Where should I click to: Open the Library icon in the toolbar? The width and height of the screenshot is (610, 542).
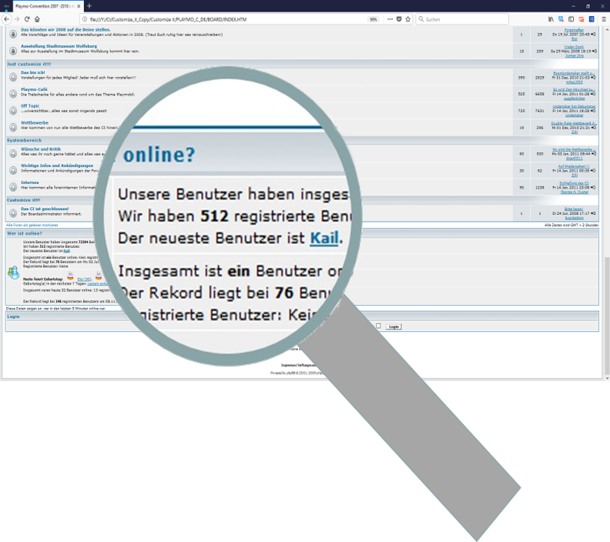coord(551,18)
